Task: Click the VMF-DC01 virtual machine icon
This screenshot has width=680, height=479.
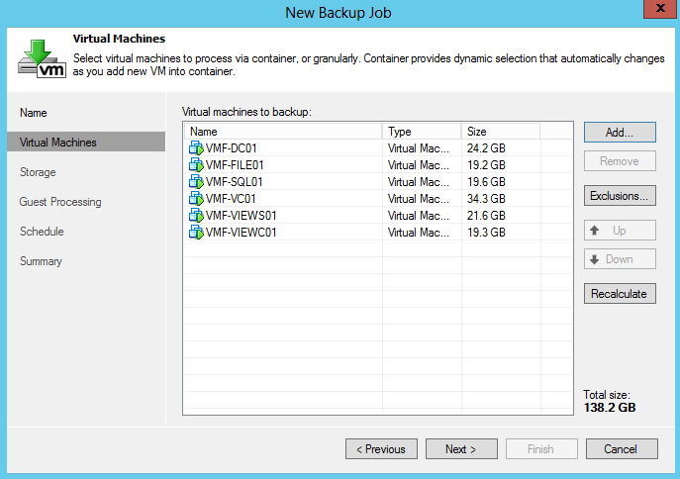Action: click(195, 148)
